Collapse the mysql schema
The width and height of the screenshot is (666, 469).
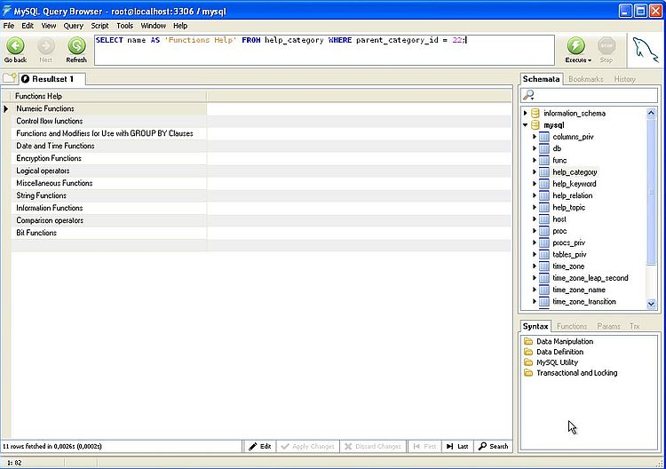click(526, 125)
